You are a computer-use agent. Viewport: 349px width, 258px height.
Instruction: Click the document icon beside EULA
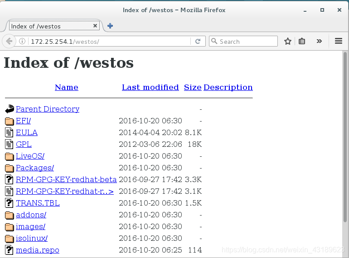[x=9, y=132]
